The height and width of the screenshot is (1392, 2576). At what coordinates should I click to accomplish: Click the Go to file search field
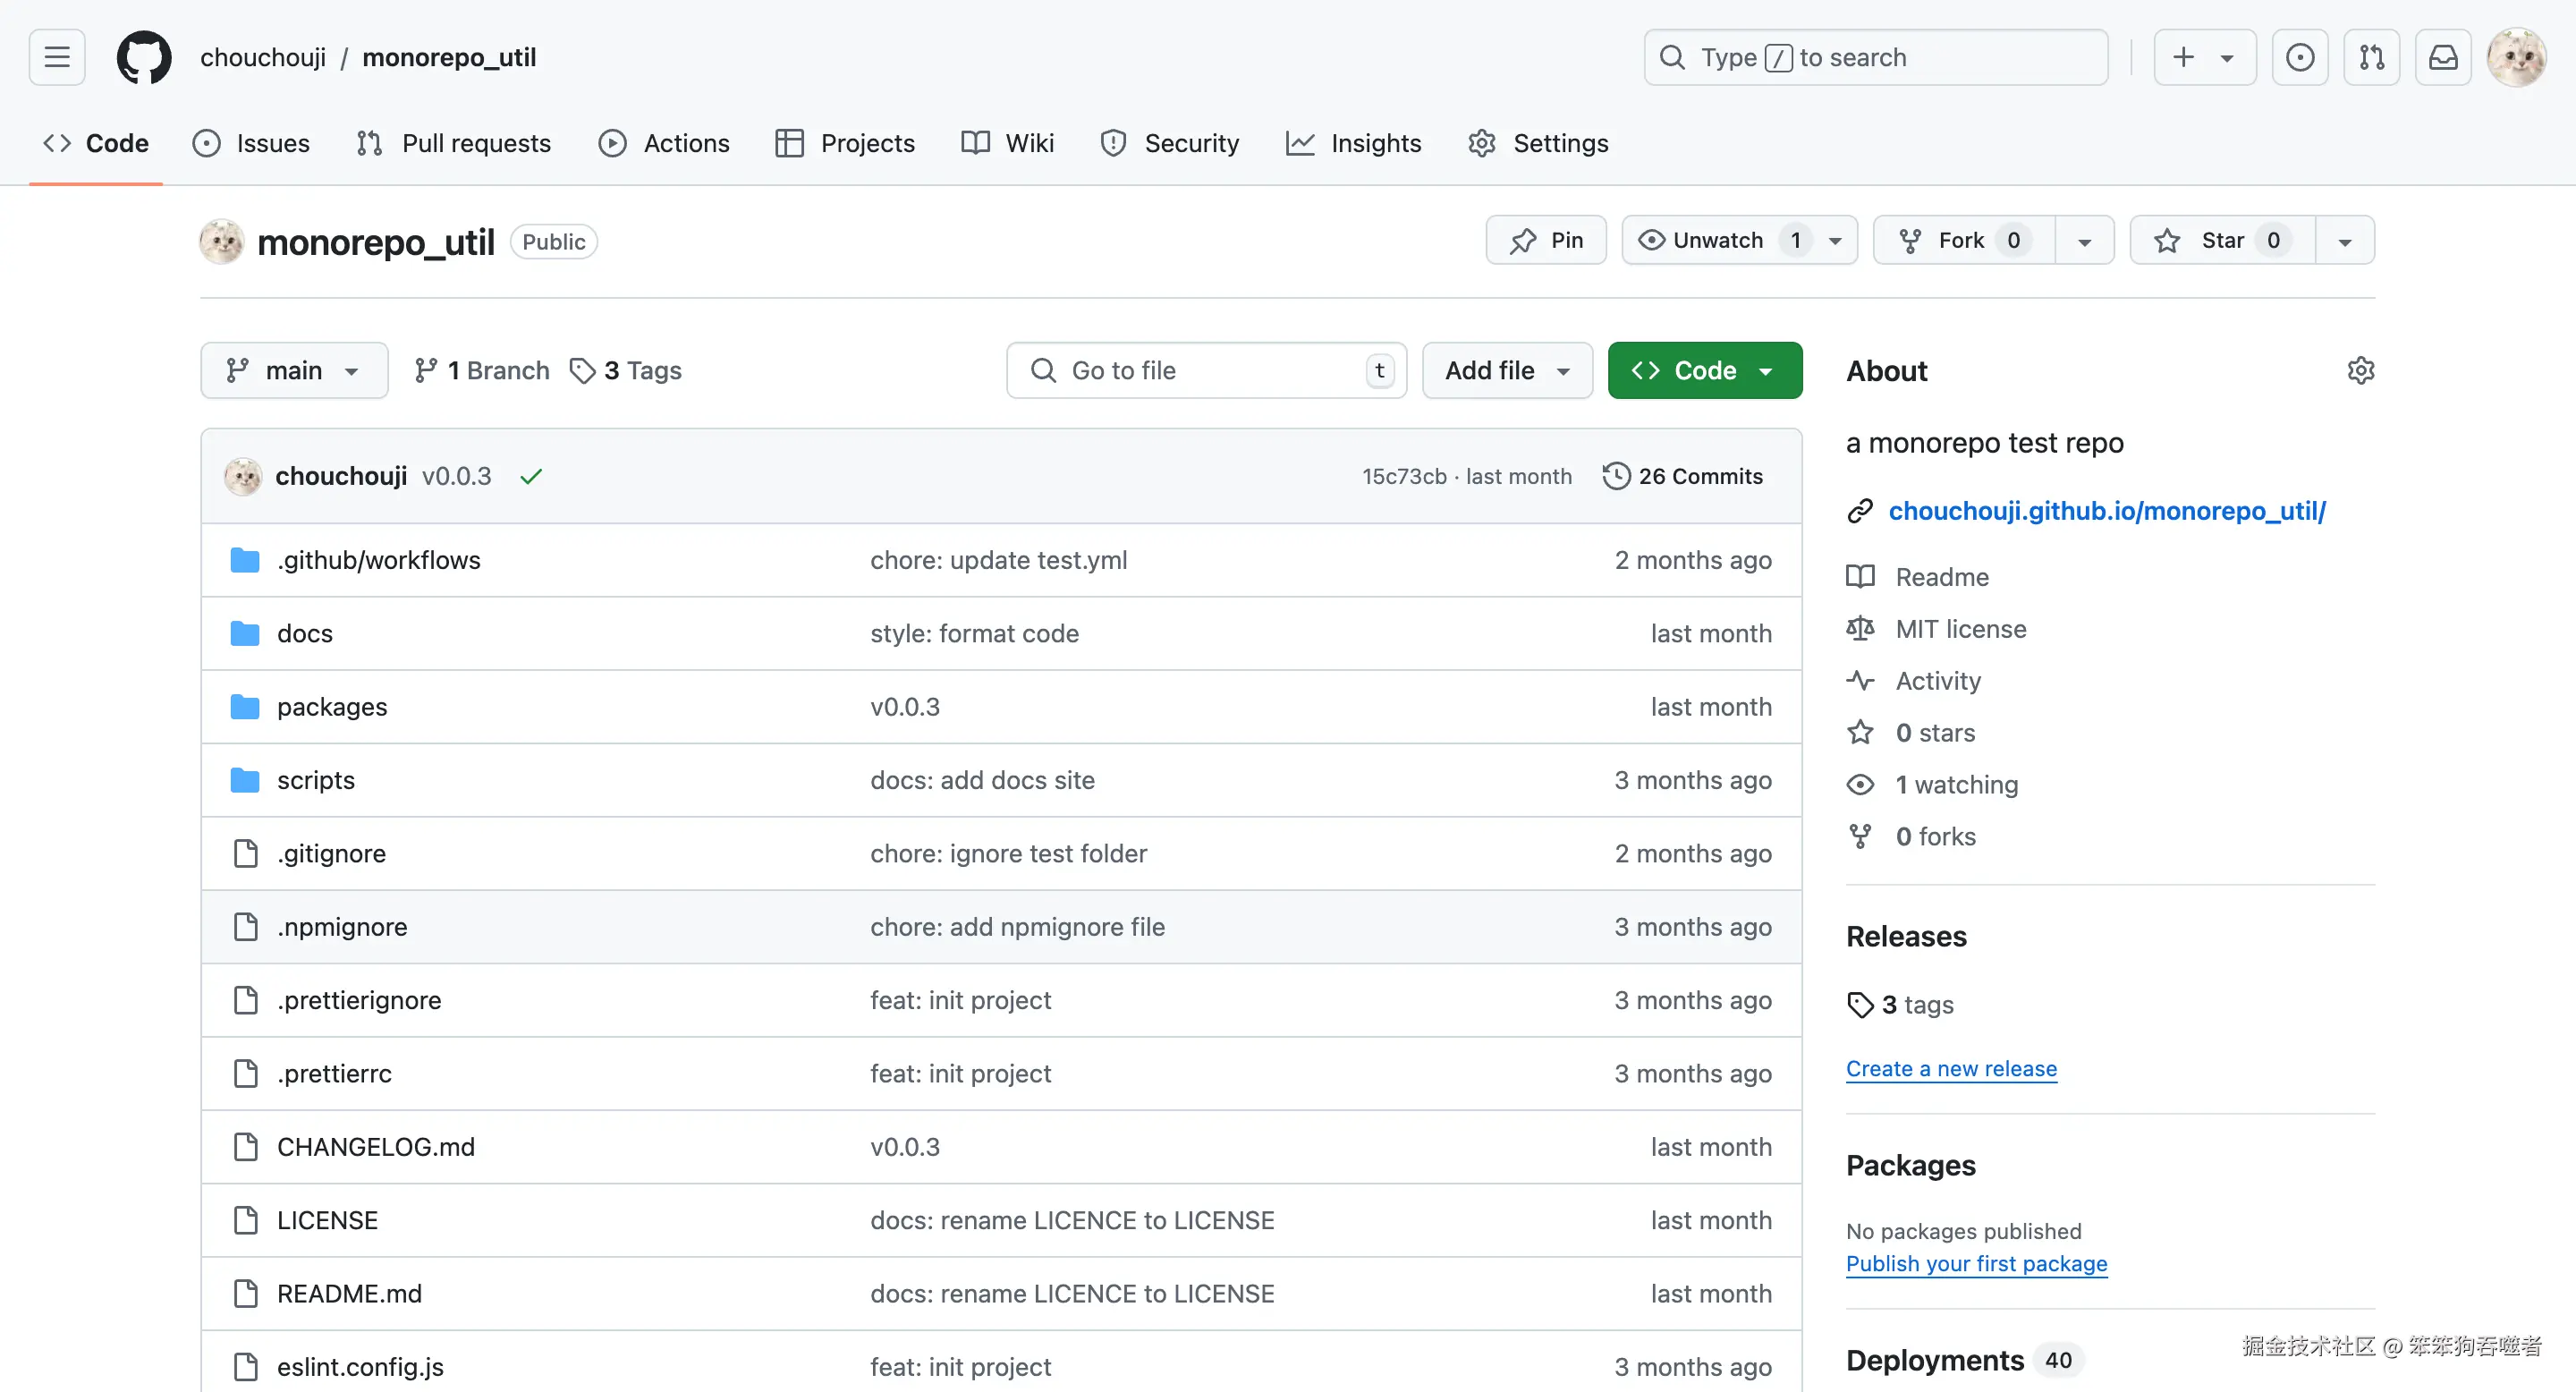coord(1206,371)
